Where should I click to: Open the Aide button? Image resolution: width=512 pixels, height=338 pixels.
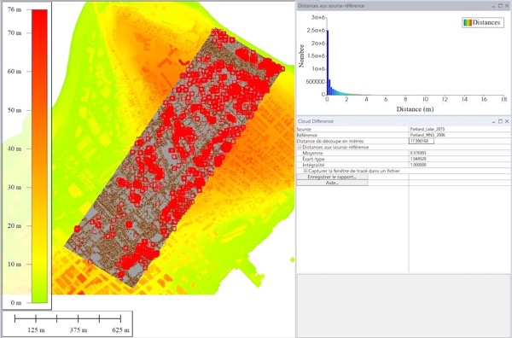point(332,183)
